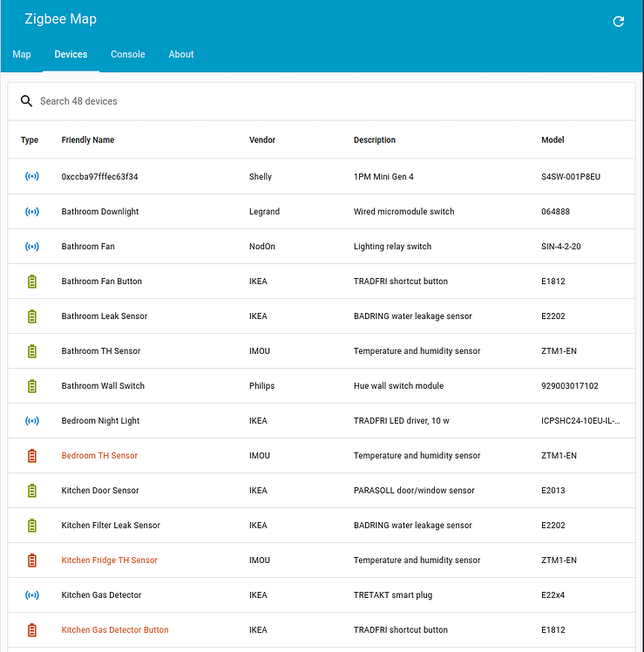This screenshot has width=644, height=652.
Task: Click model S4SW-001P8EU
Action: (571, 176)
